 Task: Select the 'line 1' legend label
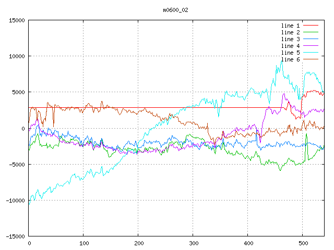pyautogui.click(x=290, y=26)
